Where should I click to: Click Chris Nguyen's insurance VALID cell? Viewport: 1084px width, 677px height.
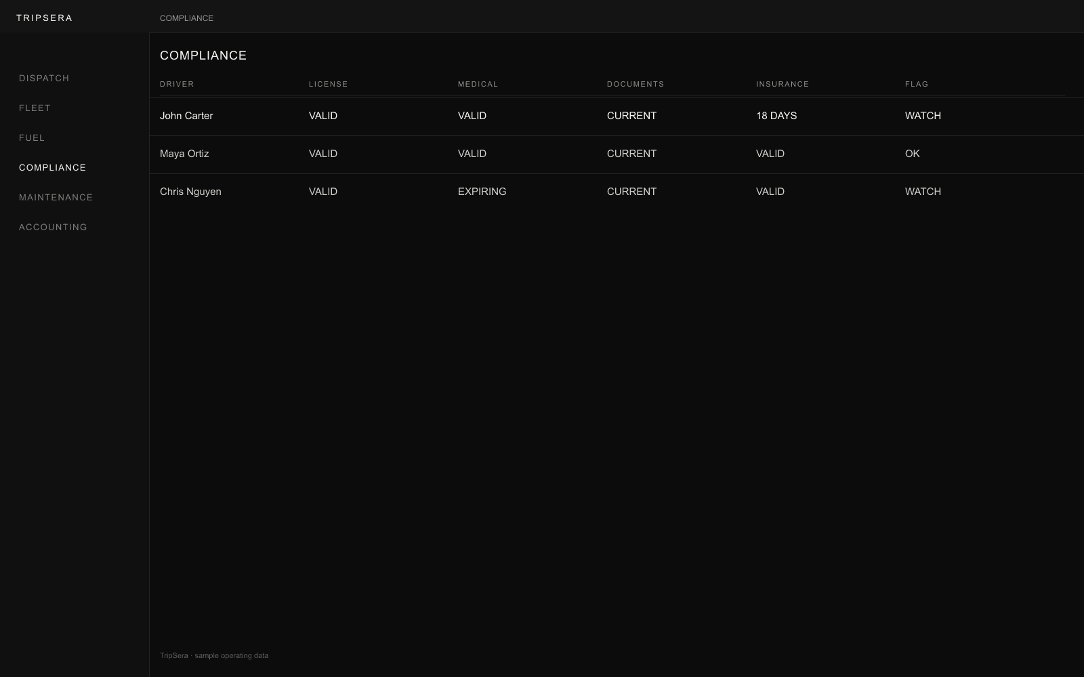770,192
